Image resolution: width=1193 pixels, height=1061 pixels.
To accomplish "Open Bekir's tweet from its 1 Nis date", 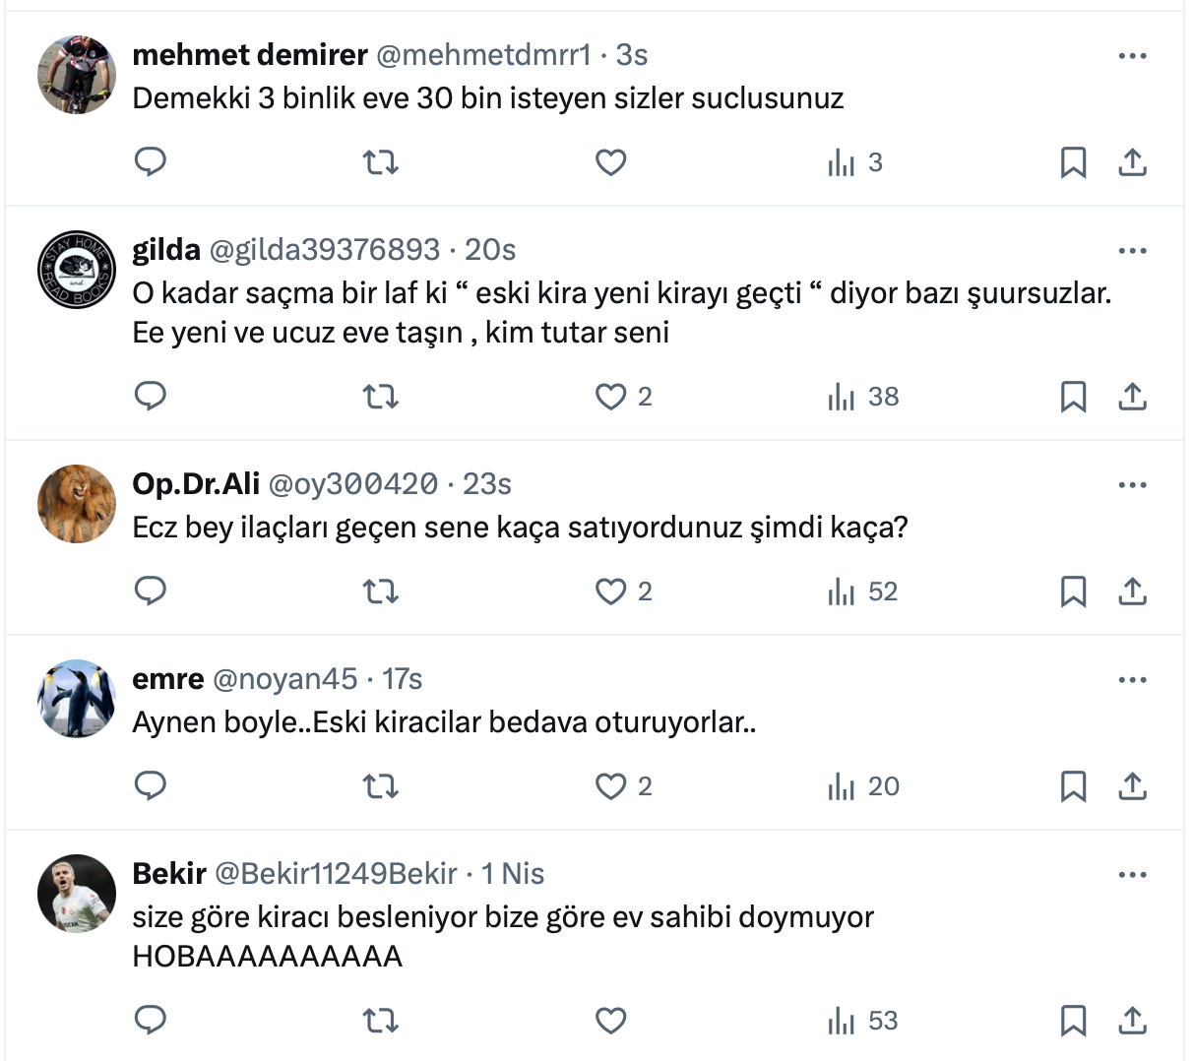I will [x=513, y=874].
